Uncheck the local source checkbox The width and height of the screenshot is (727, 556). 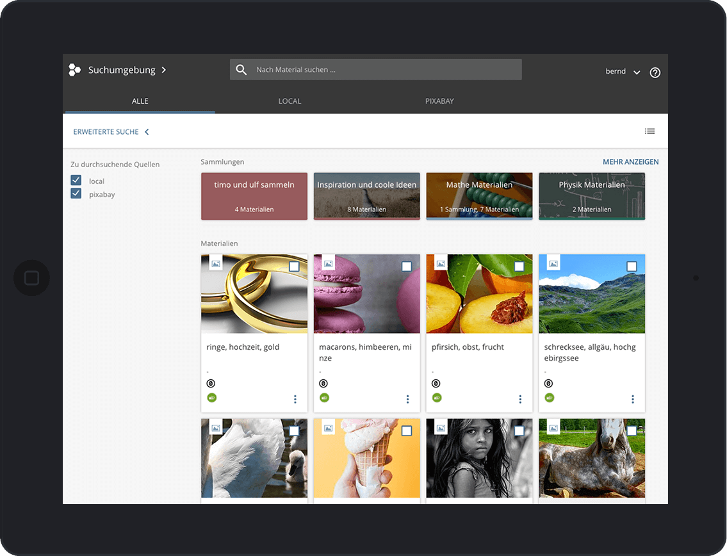pyautogui.click(x=76, y=181)
